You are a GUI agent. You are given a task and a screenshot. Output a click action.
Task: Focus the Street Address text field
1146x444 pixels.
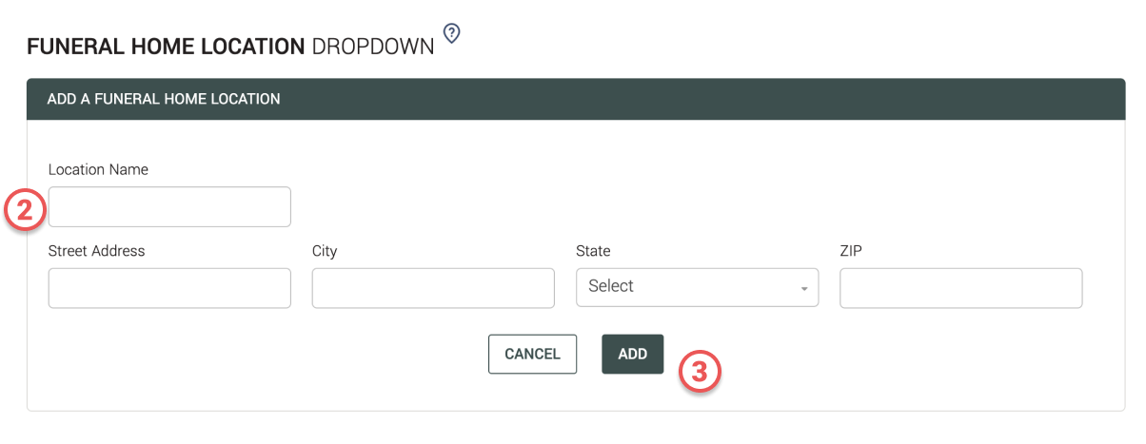tap(169, 287)
